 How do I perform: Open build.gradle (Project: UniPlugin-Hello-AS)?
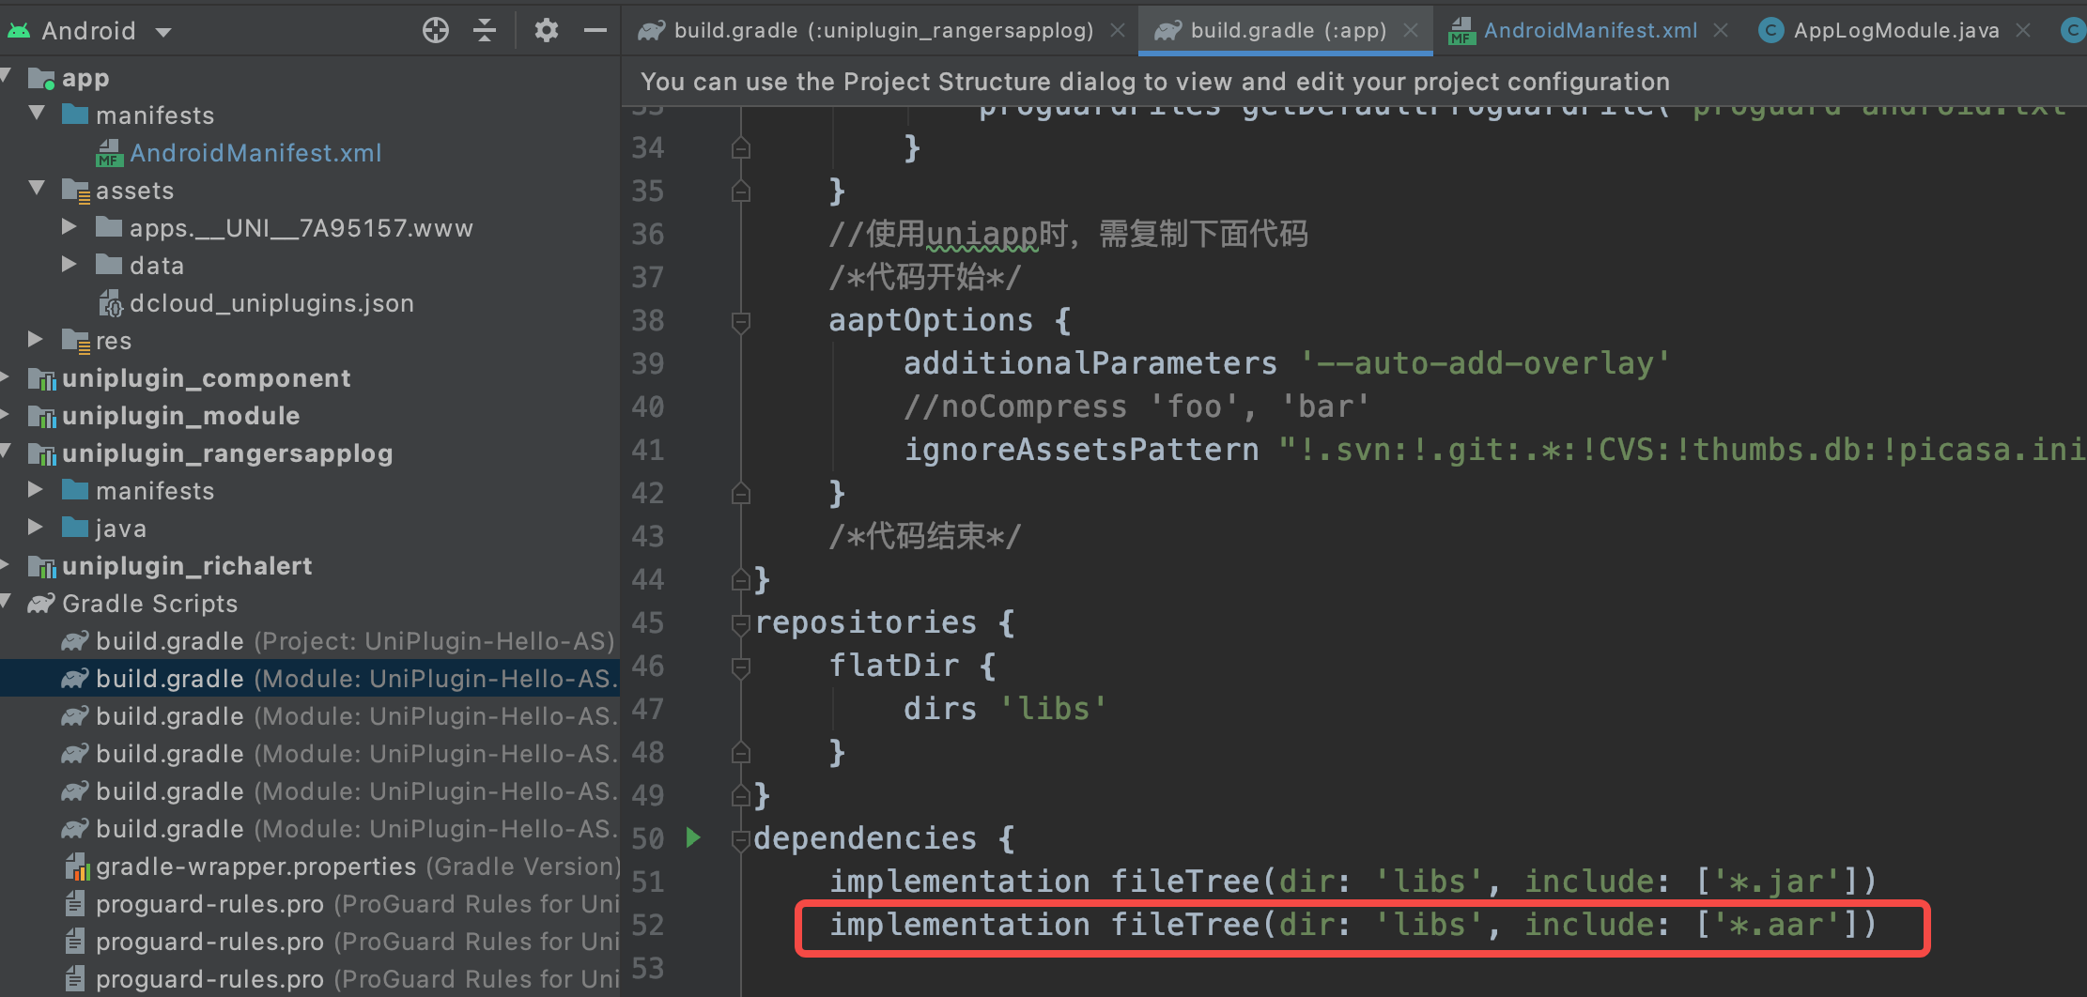[354, 641]
